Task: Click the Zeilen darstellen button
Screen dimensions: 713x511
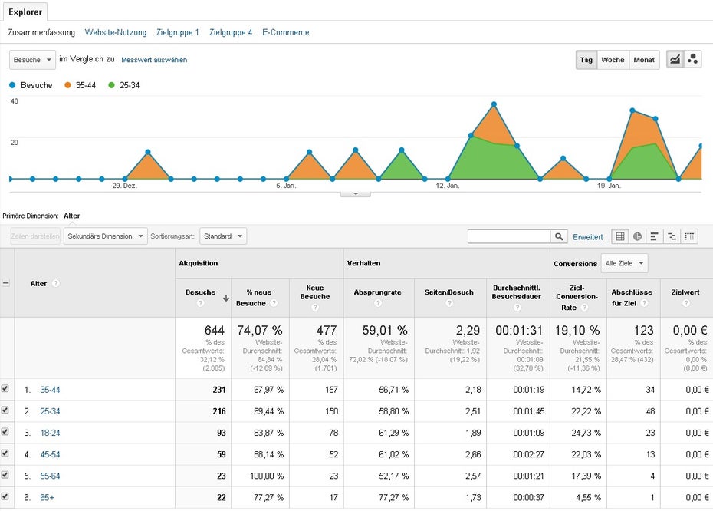Action: pyautogui.click(x=35, y=236)
